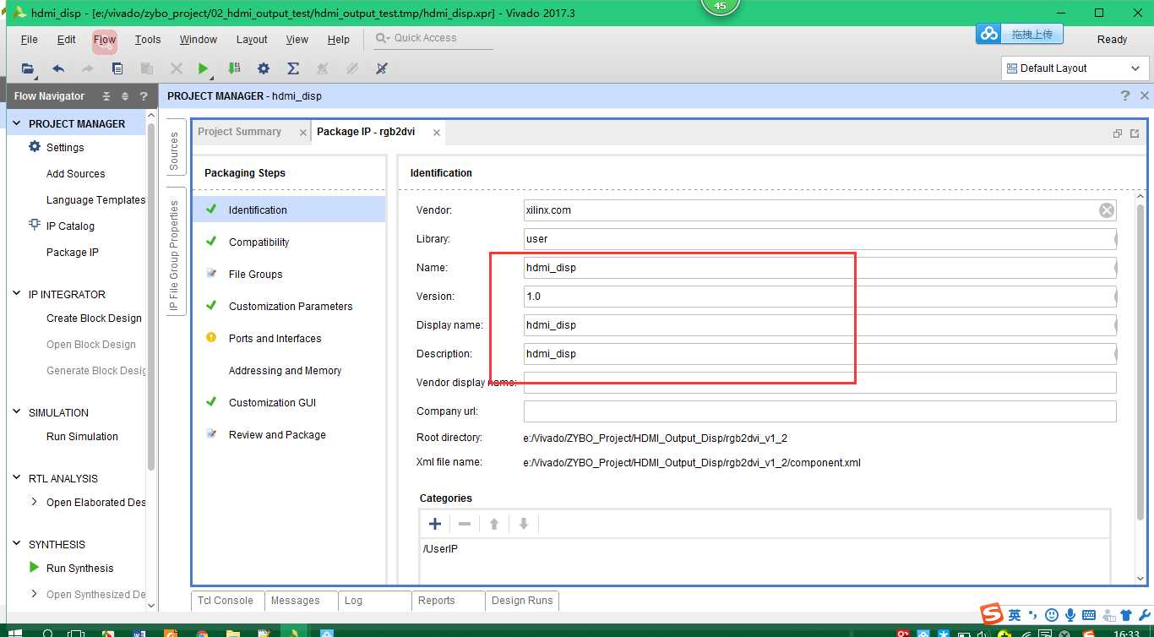This screenshot has height=637, width=1154.
Task: Click the restore icon of the Package IP pane
Action: coord(1118,133)
